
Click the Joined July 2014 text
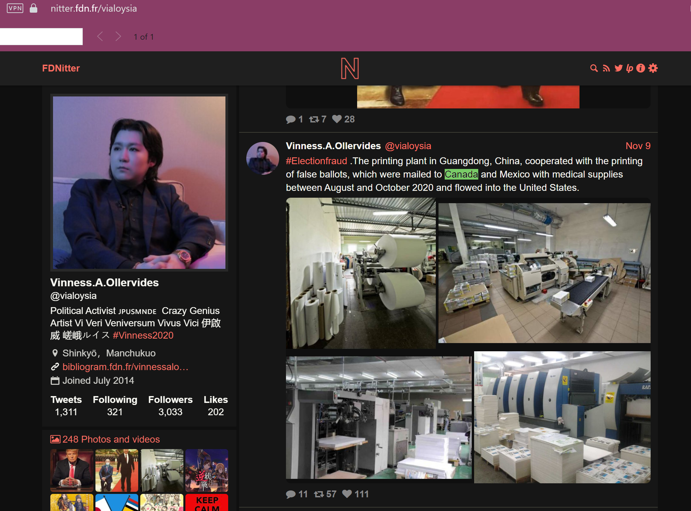[98, 381]
